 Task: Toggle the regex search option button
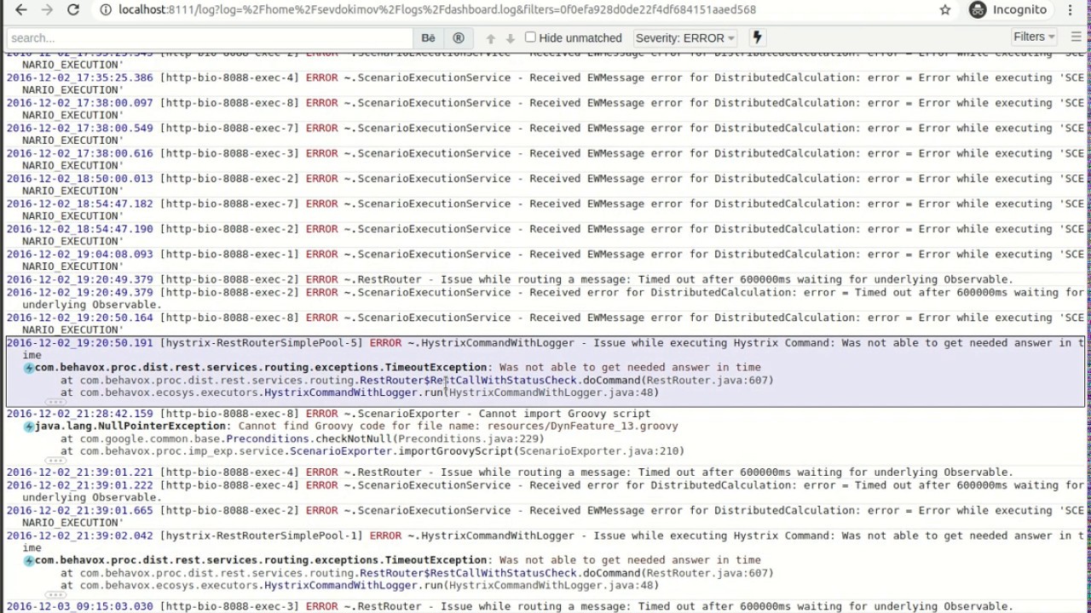pos(459,38)
